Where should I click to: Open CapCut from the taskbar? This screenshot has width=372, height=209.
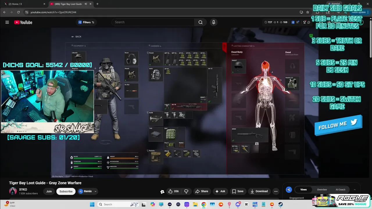pyautogui.click(x=246, y=204)
